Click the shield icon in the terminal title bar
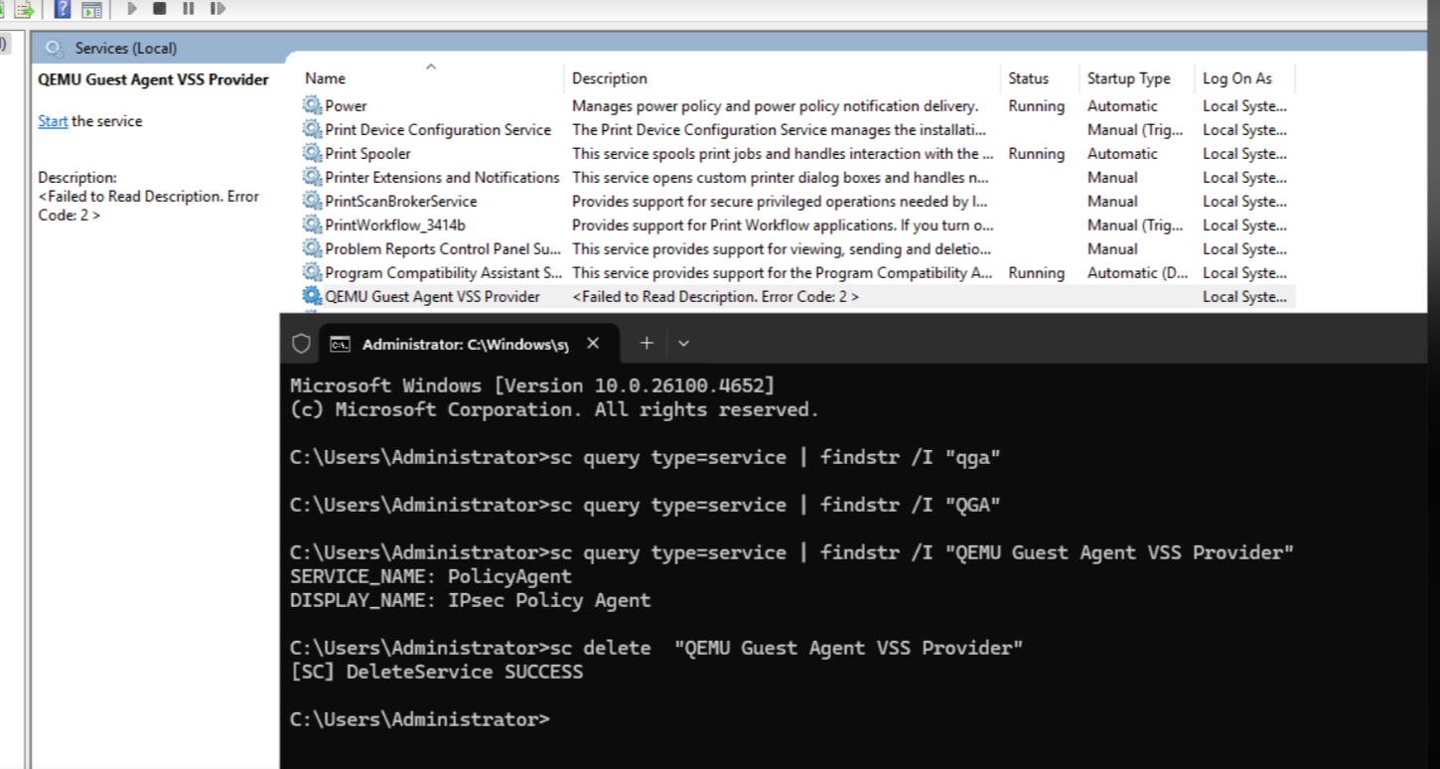 coord(301,344)
